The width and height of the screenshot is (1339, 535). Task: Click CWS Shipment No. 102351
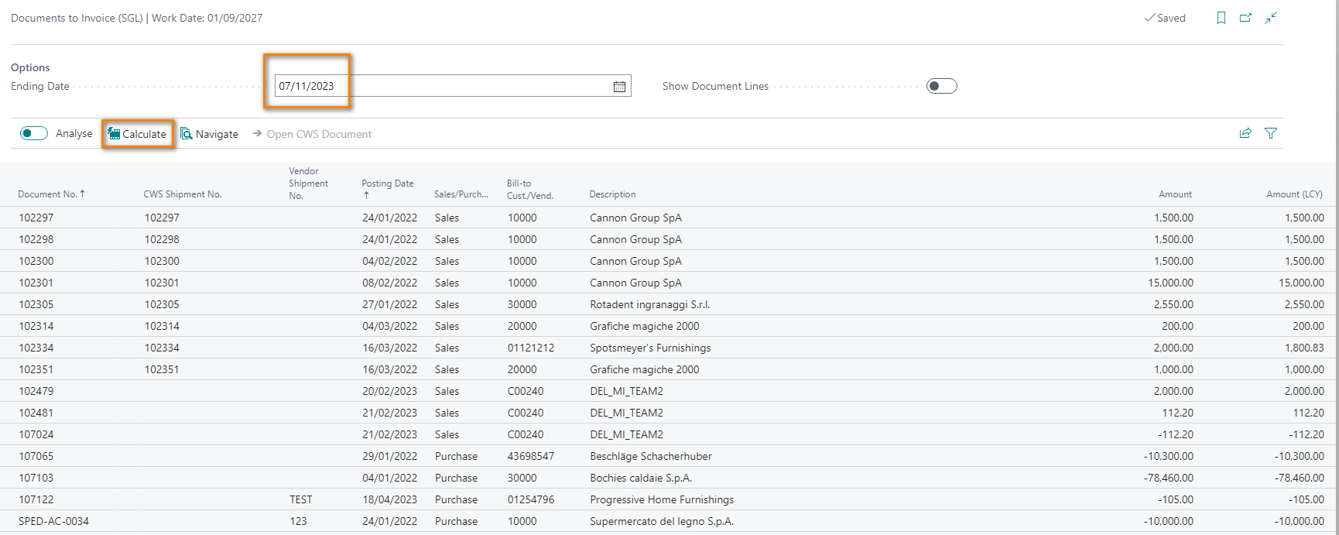(x=162, y=369)
